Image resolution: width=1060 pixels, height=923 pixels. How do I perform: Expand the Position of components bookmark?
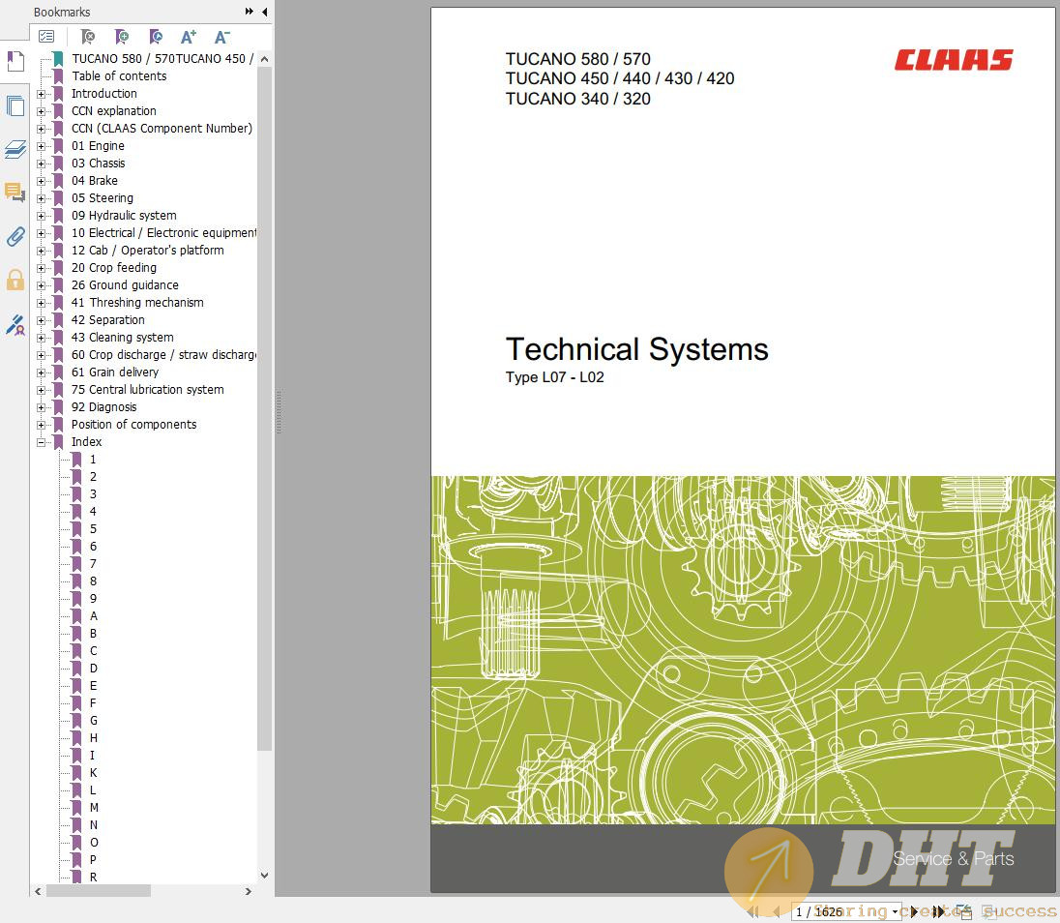[x=41, y=426]
